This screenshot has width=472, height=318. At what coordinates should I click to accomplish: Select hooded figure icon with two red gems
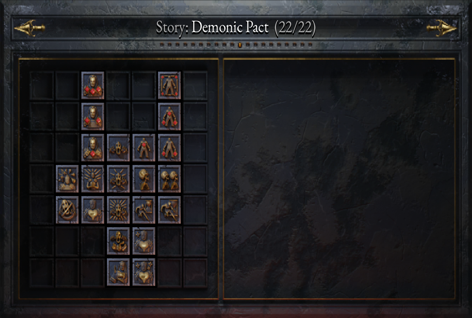(x=93, y=116)
